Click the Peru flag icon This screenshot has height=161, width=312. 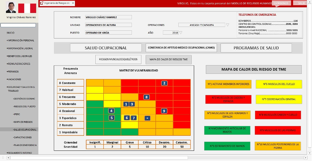(x=27, y=8)
